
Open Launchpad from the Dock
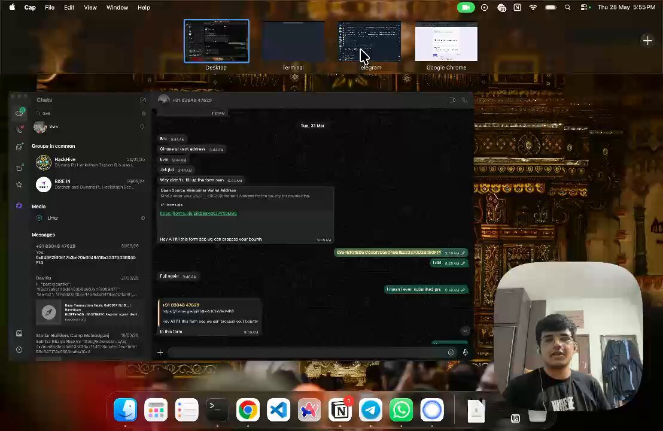(x=156, y=409)
